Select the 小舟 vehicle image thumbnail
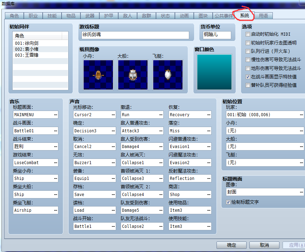Screen dimensions: 305x252 pos(98,75)
